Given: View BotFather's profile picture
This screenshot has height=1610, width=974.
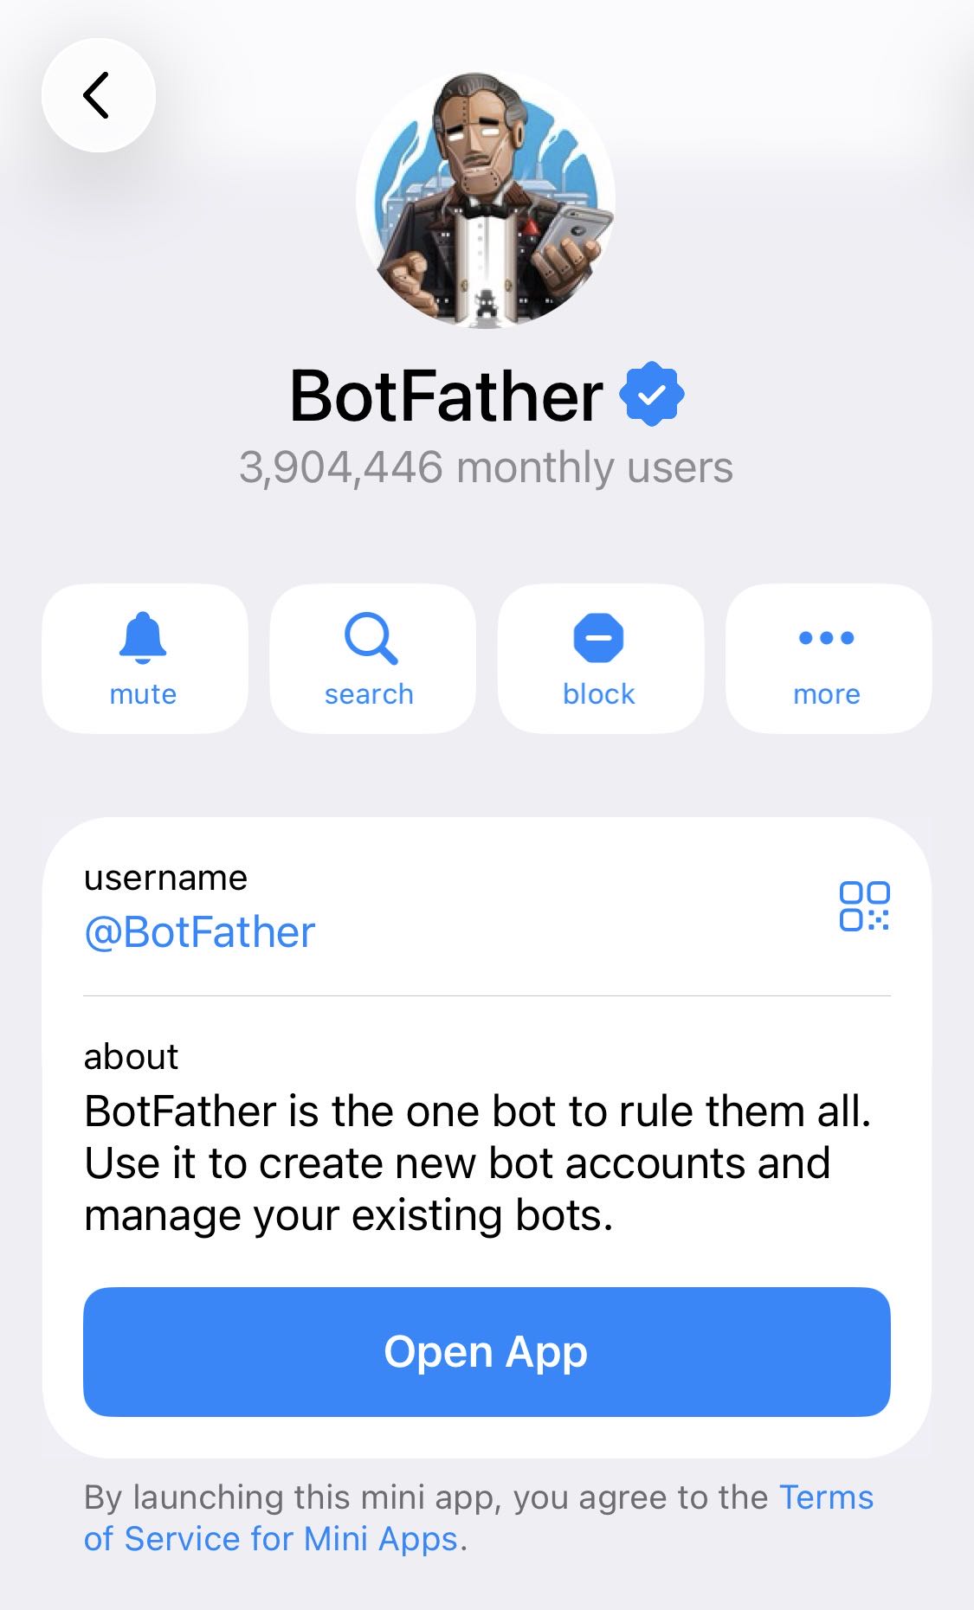Looking at the screenshot, I should 486,200.
